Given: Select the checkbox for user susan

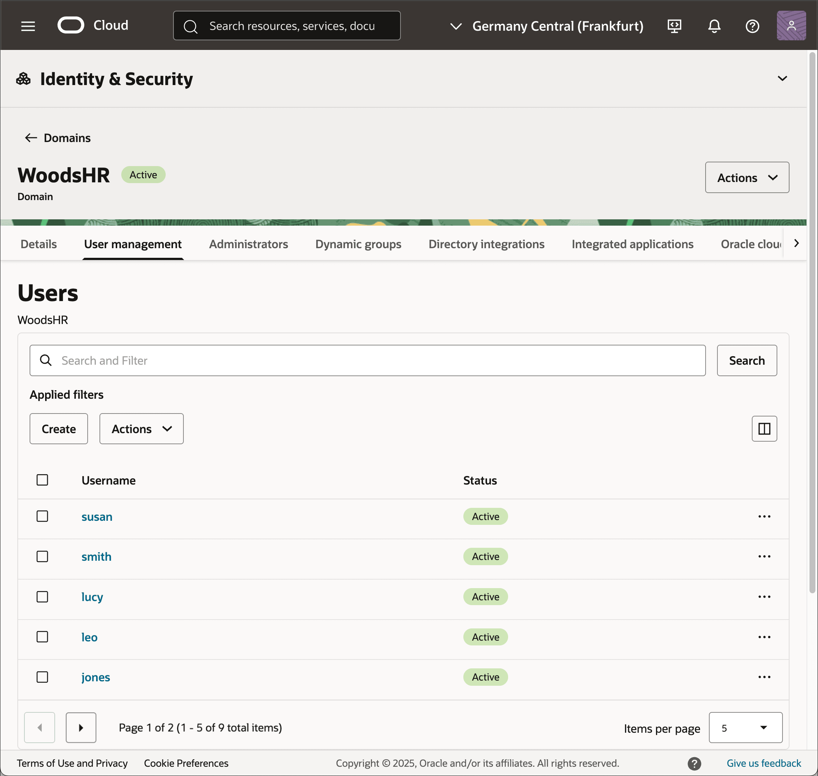Looking at the screenshot, I should 42,516.
